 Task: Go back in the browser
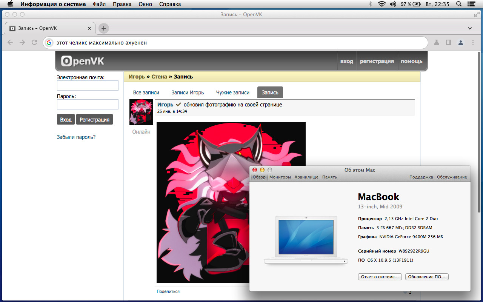coord(10,43)
